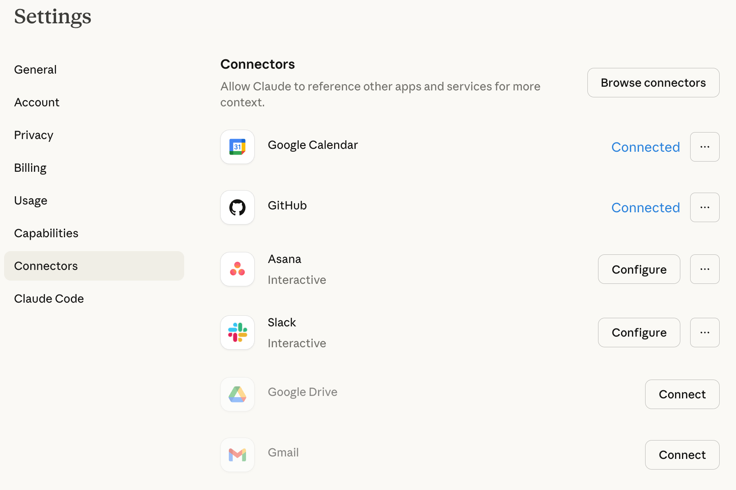Go to Billing settings
Screen dimensions: 736x490
30,168
